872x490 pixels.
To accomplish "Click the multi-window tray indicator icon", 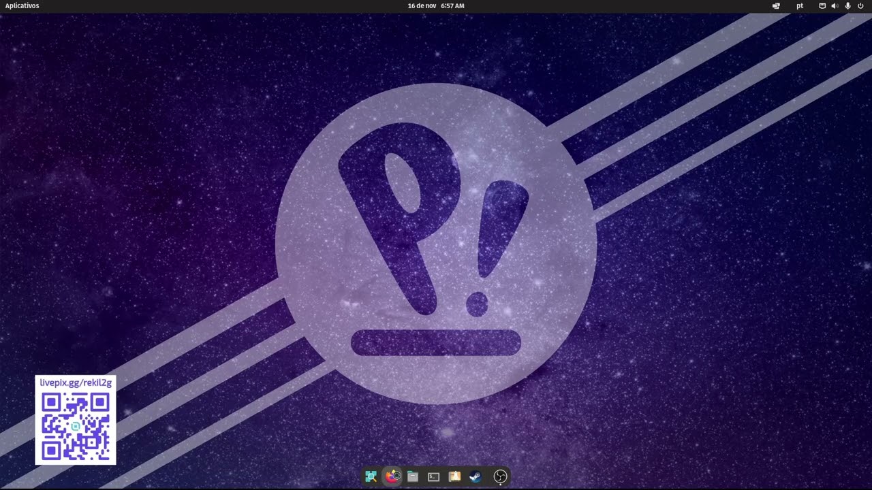I will [776, 5].
